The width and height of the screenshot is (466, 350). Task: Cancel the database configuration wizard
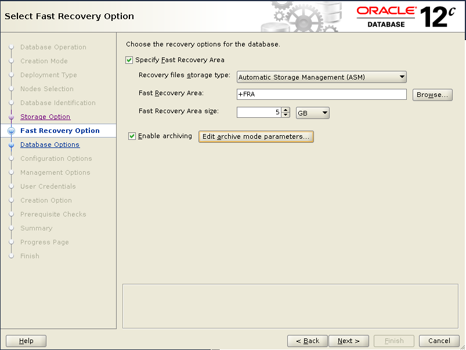(439, 341)
